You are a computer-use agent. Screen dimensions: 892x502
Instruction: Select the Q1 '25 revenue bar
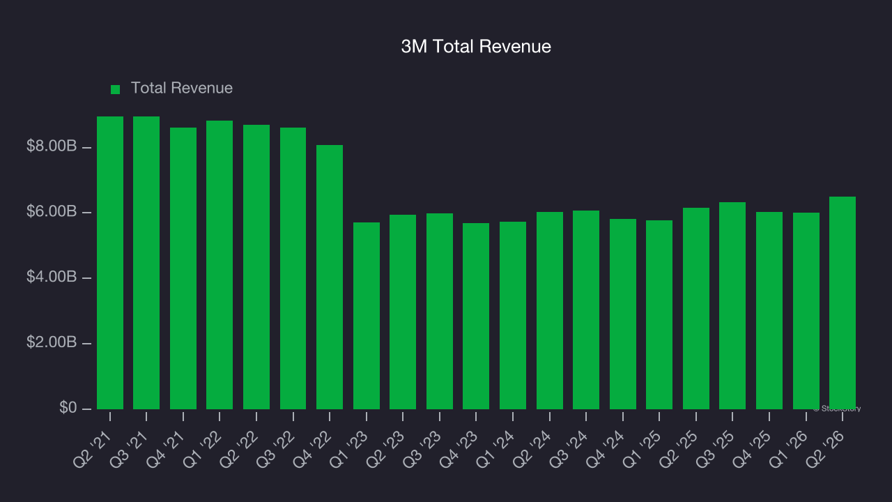click(659, 314)
